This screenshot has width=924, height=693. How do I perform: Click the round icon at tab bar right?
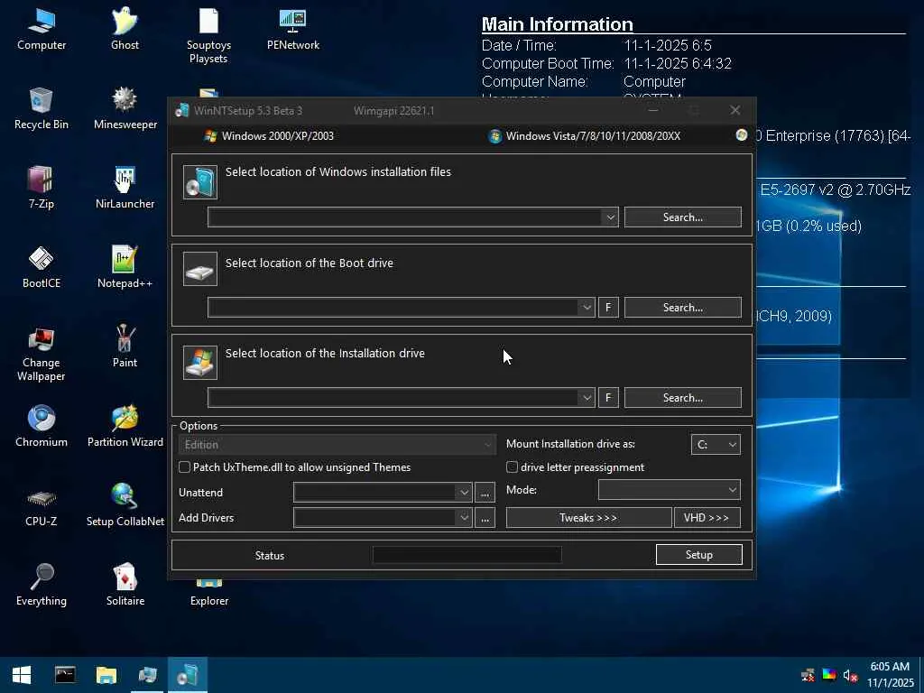pos(742,135)
